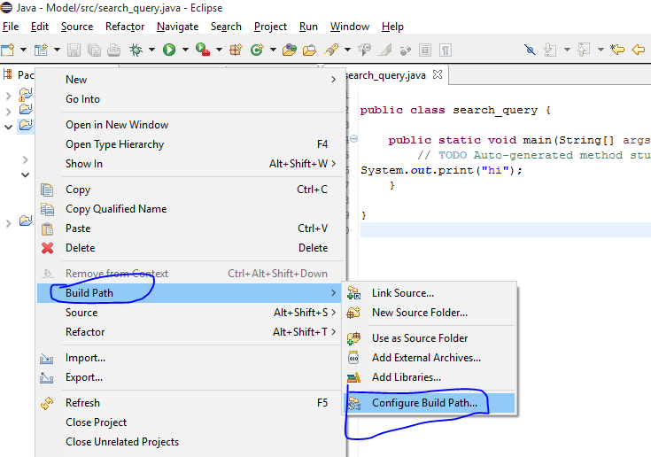Screen dimensions: 651x457
Task: Click the green Run button icon
Action: pos(169,50)
